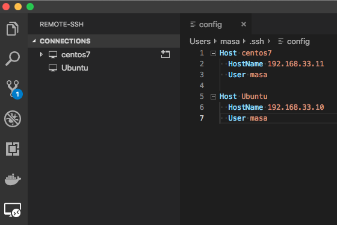Screen dimensions: 337x225
Task: Click file icon in breadcrumb config
Action: click(280, 41)
